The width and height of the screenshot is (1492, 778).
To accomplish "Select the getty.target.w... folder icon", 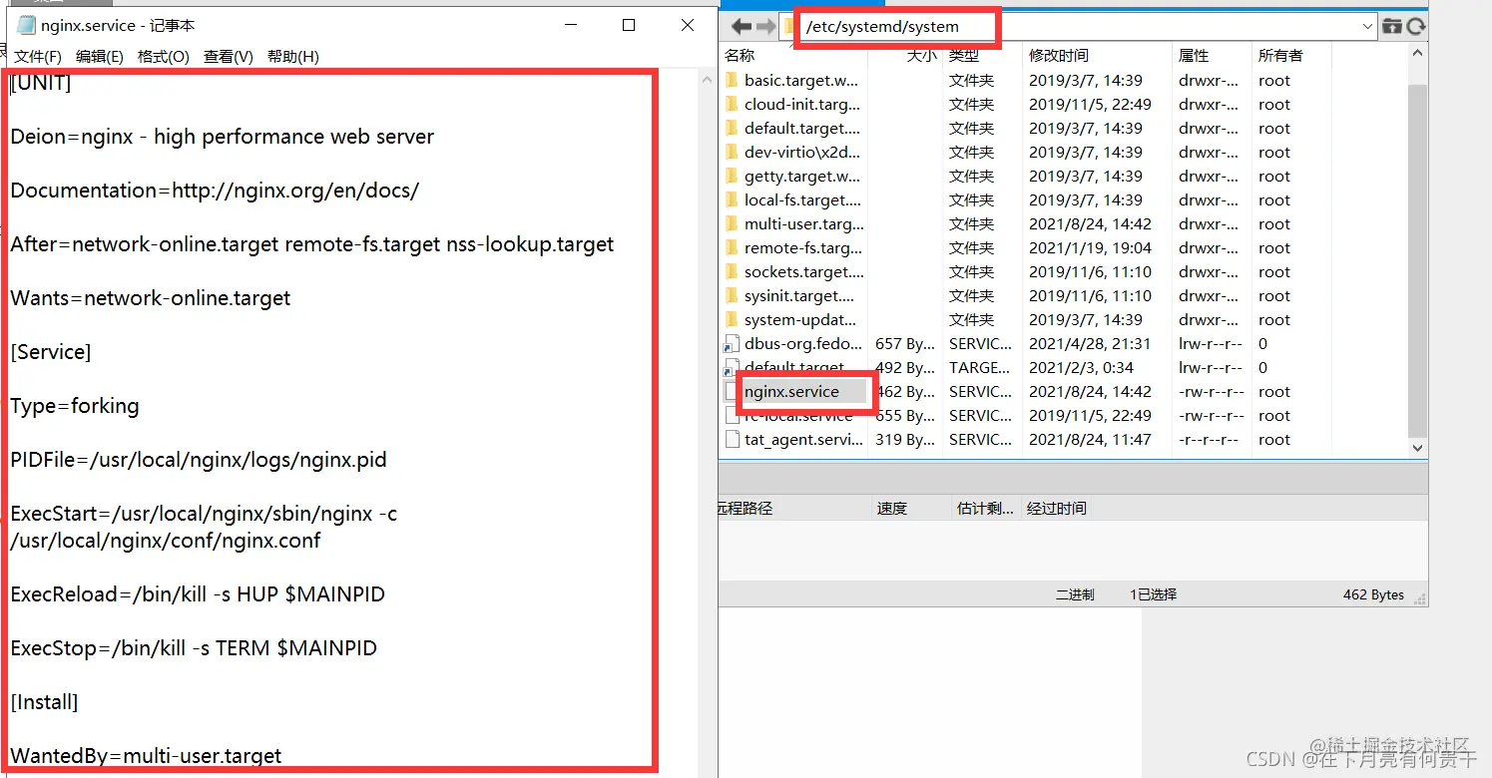I will (732, 176).
